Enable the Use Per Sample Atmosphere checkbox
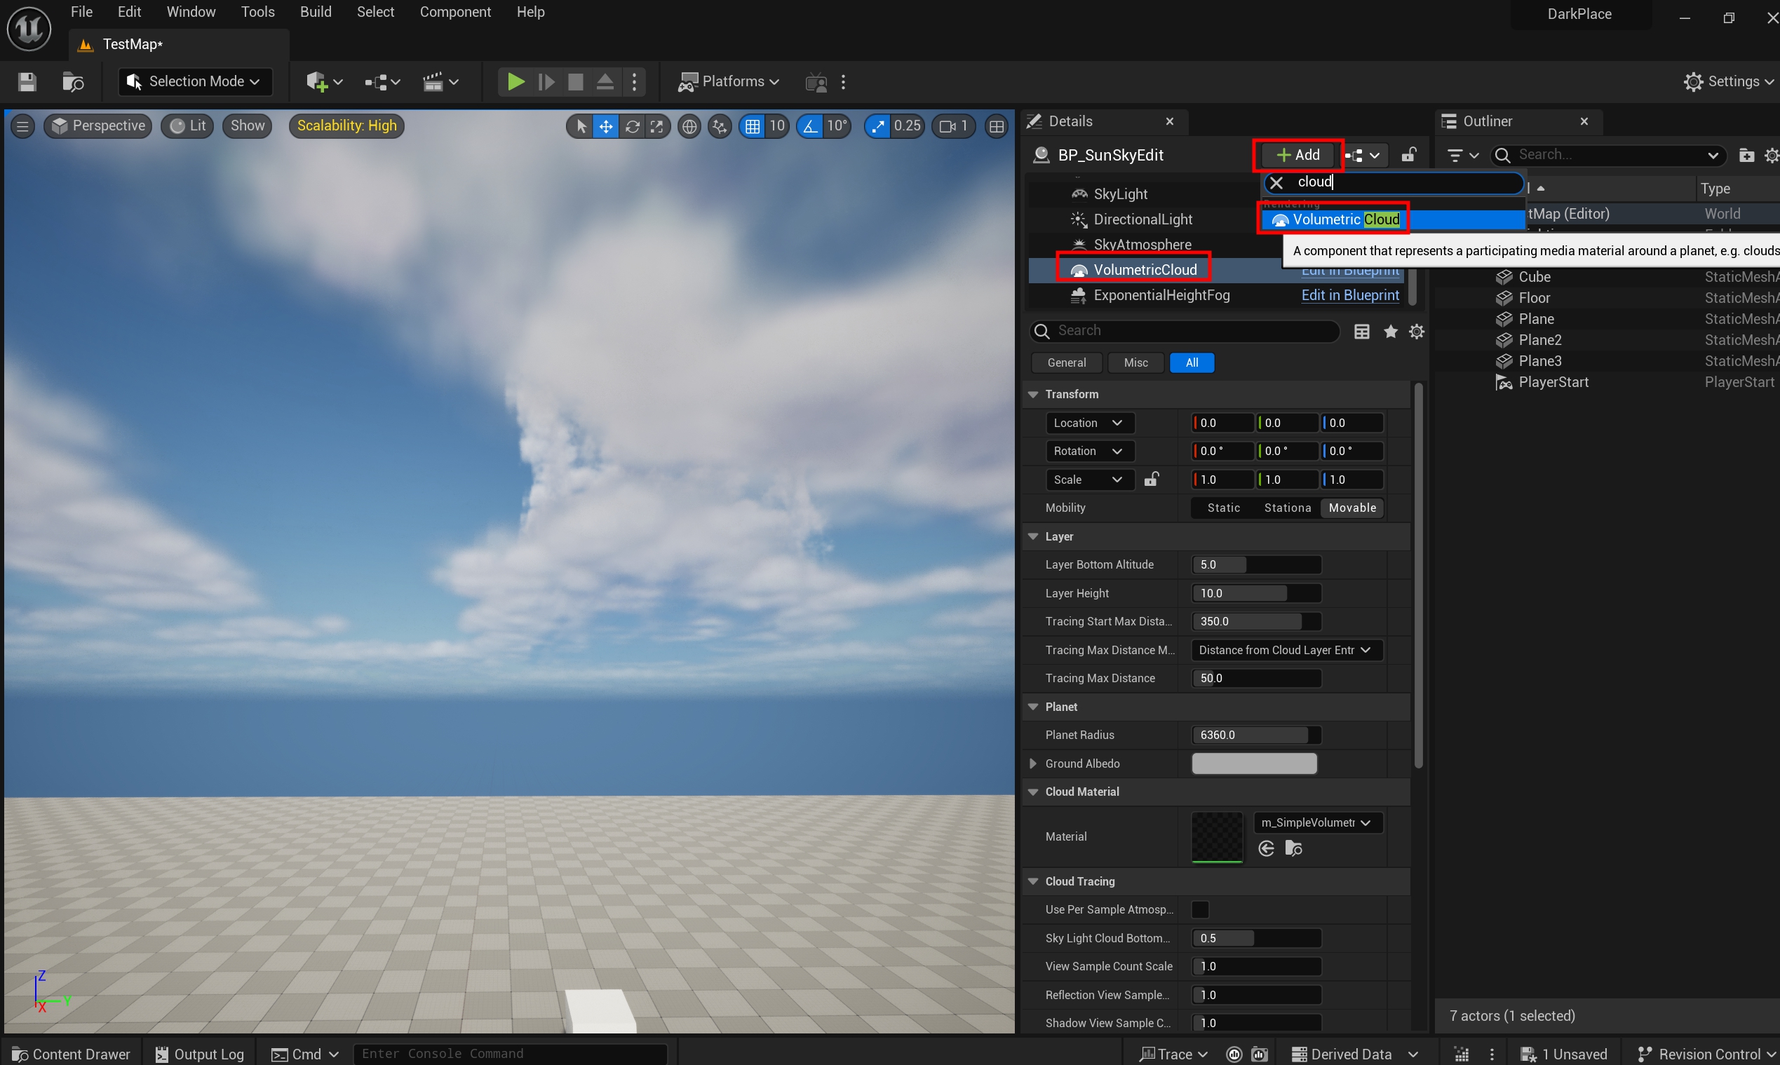The image size is (1780, 1065). click(x=1200, y=909)
